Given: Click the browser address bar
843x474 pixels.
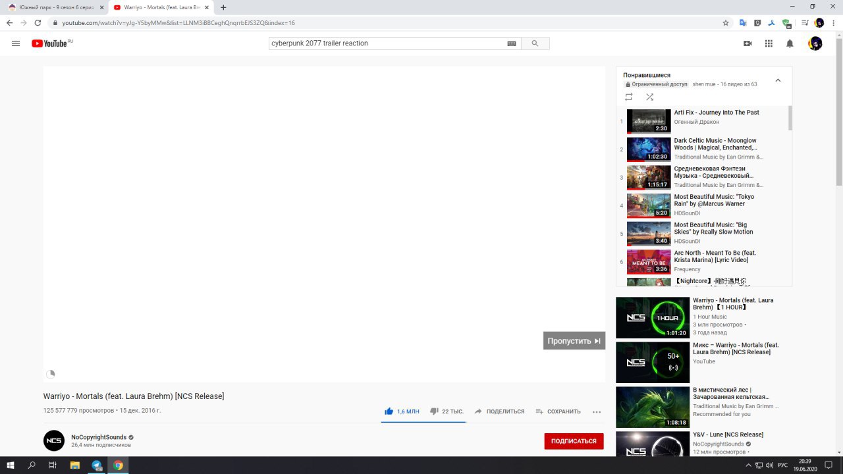Looking at the screenshot, I should (x=389, y=22).
